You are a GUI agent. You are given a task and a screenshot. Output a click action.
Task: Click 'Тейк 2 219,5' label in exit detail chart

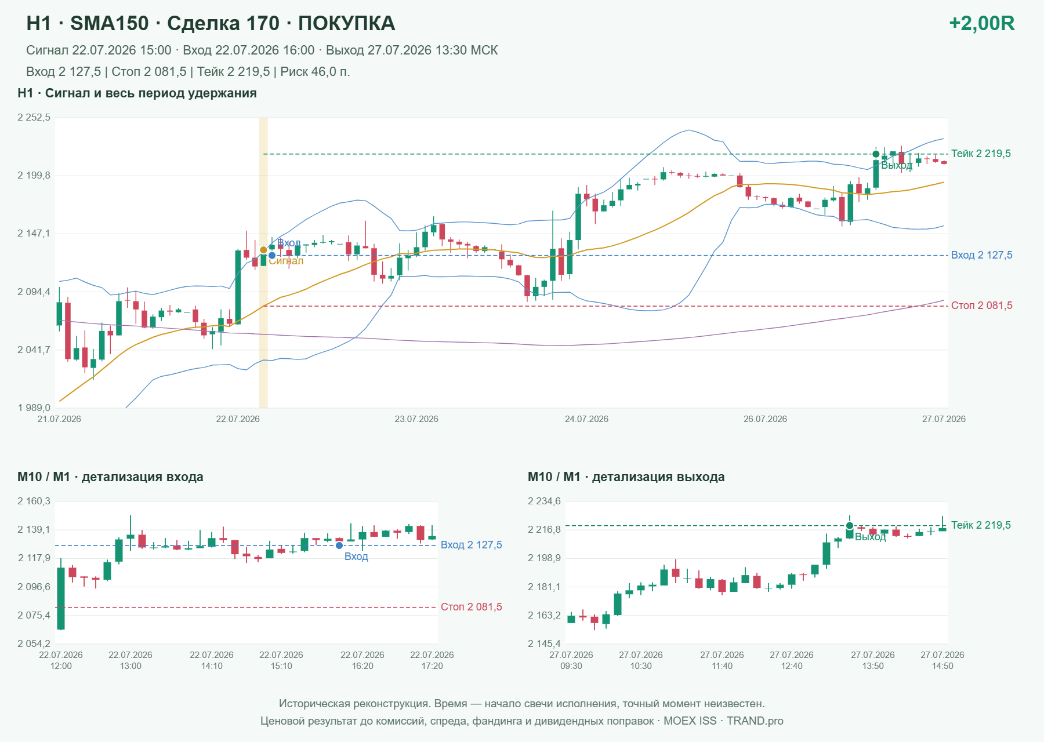pyautogui.click(x=981, y=525)
